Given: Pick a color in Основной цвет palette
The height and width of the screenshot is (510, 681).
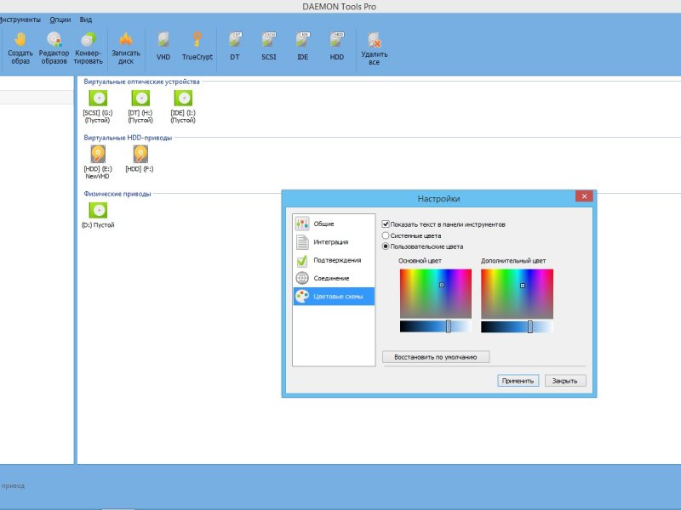Looking at the screenshot, I should point(436,293).
